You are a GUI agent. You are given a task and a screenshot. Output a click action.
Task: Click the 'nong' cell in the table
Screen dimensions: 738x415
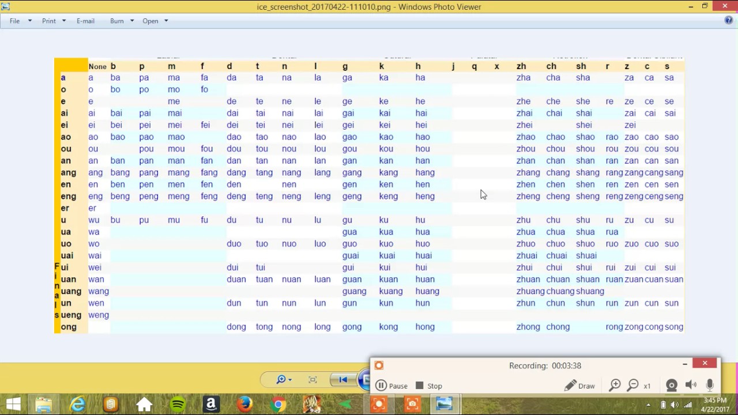pos(291,327)
